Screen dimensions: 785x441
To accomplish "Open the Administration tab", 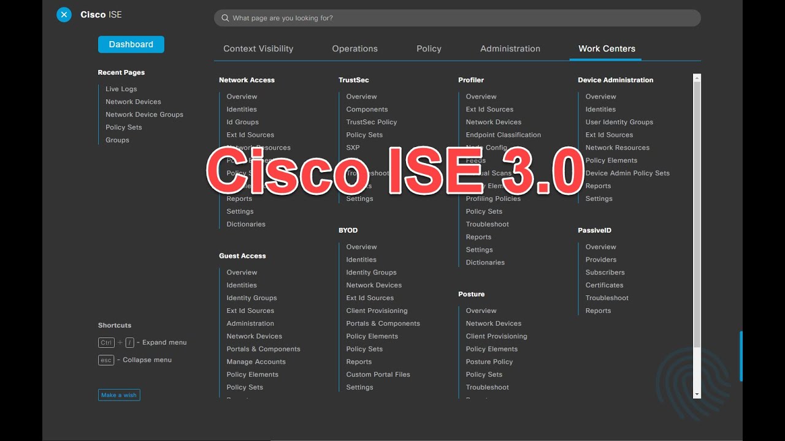I will tap(510, 48).
